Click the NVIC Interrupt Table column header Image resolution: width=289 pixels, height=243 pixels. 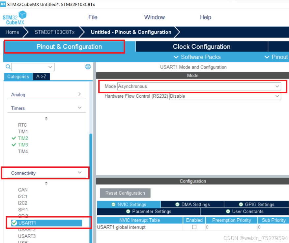140,220
